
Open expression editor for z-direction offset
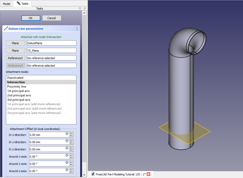[x=67, y=148]
